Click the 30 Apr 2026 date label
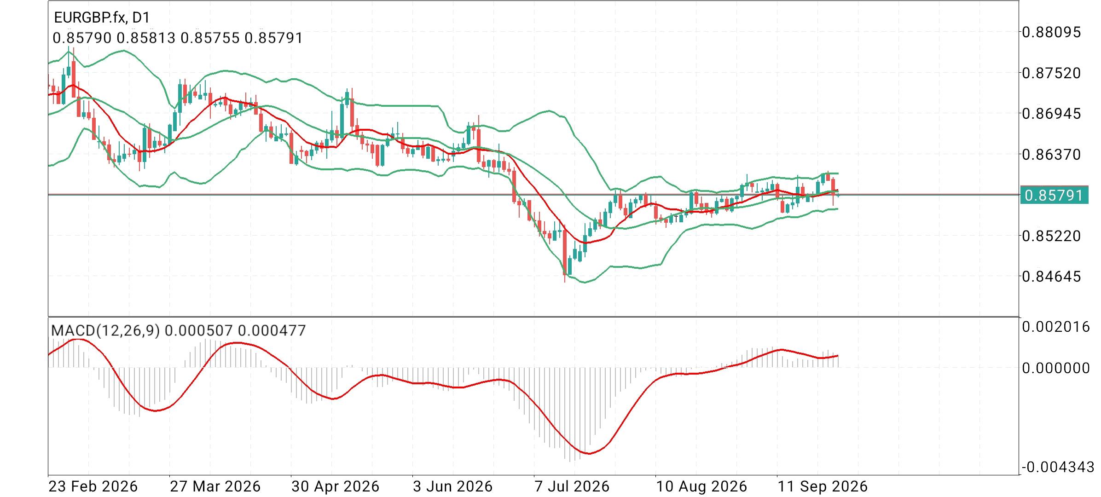 coord(335,486)
